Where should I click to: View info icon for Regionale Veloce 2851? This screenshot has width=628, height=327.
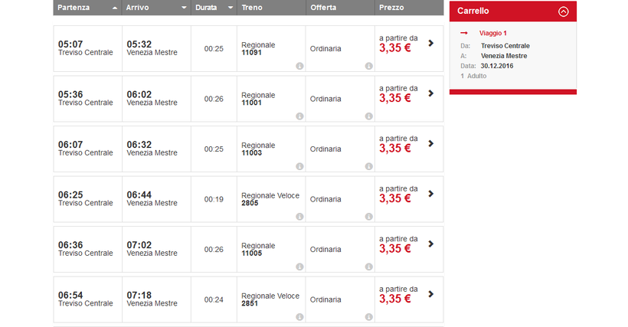tap(299, 316)
